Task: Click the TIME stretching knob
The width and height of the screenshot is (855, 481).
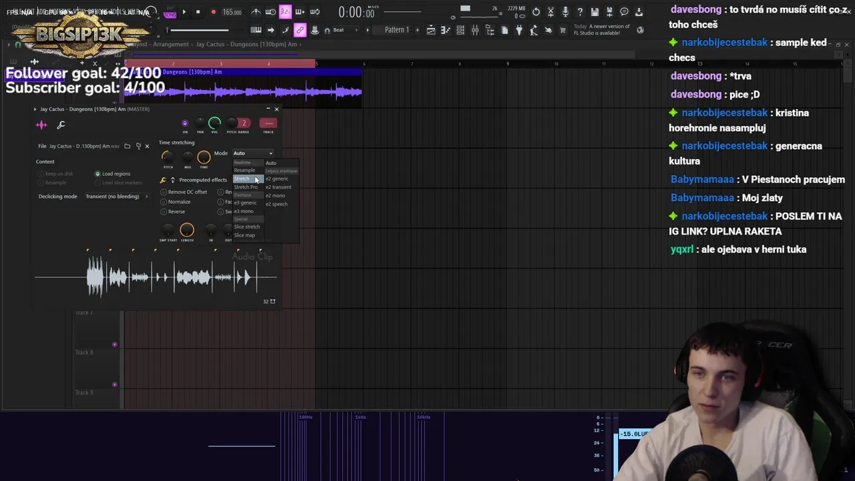Action: [204, 157]
